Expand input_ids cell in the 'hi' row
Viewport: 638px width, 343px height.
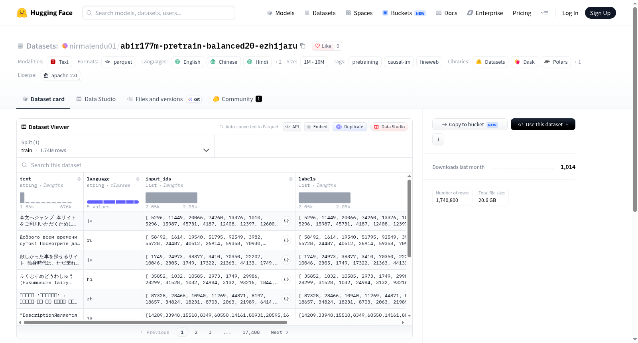click(x=286, y=279)
